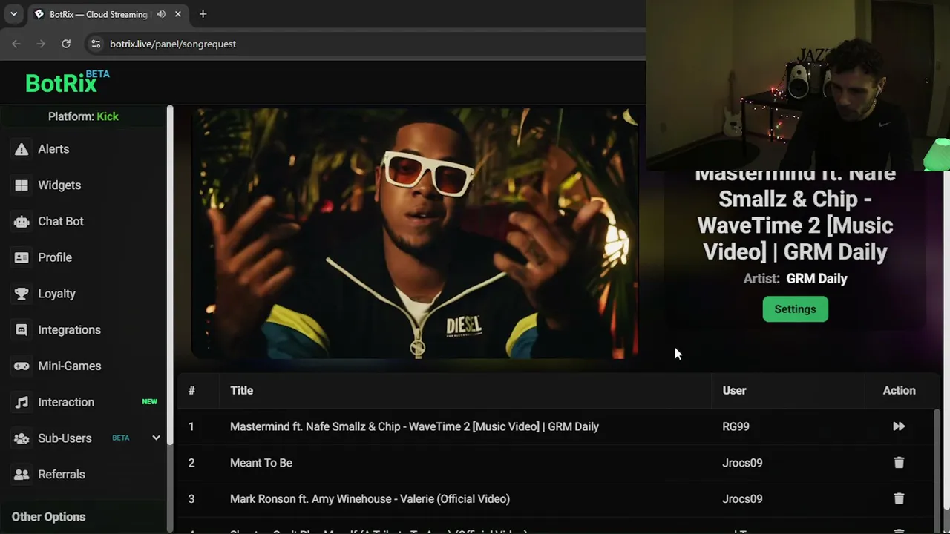Go to the Mini-Games section
Image resolution: width=950 pixels, height=534 pixels.
click(x=70, y=366)
